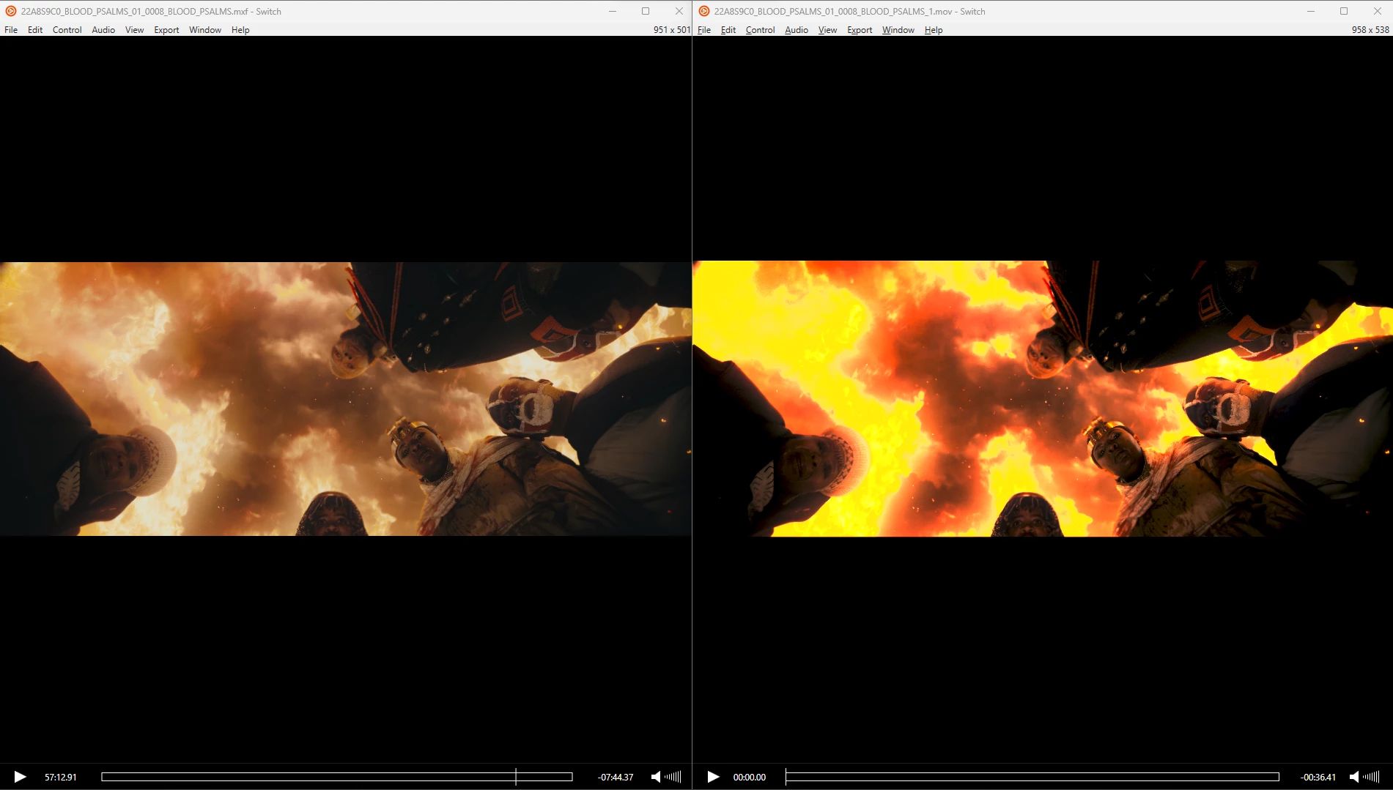Open the Audio menu in the right .mov window
Viewport: 1393px width, 790px height.
click(x=797, y=30)
